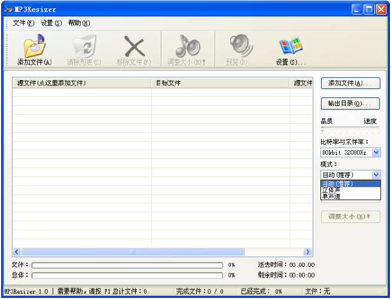Image resolution: width=391 pixels, height=299 pixels.
Task: Minimize the MP3Resizer window
Action: (357, 10)
